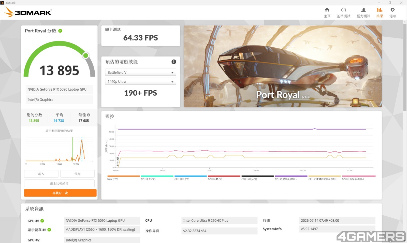Click the Port Royal preview image

(283, 66)
